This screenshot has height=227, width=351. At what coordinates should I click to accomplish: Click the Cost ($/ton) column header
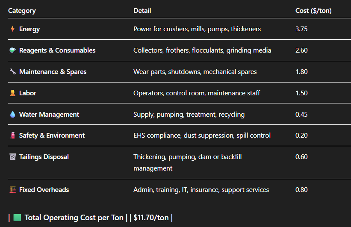pos(313,11)
